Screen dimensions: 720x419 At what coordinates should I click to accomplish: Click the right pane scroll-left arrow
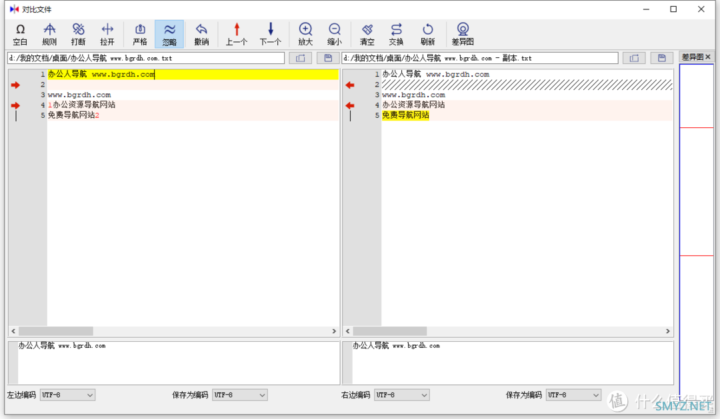[347, 331]
